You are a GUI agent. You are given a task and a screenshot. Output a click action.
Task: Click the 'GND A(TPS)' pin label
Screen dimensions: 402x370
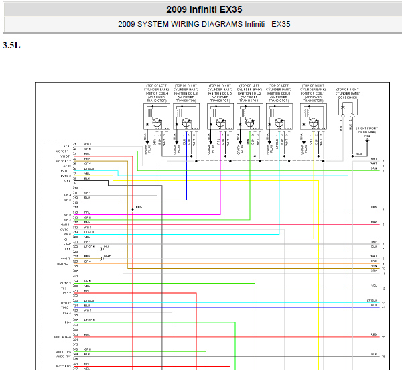click(x=62, y=337)
